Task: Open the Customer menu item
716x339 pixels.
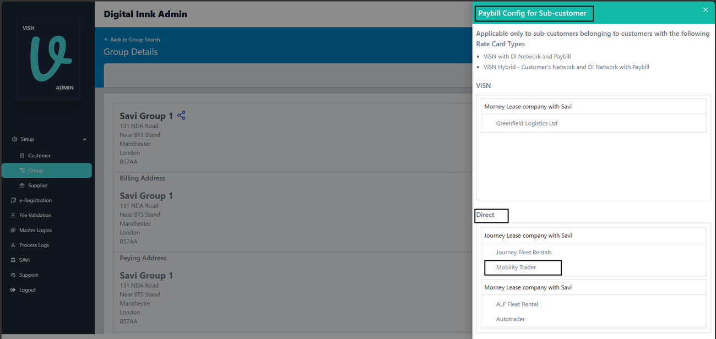Action: click(39, 156)
